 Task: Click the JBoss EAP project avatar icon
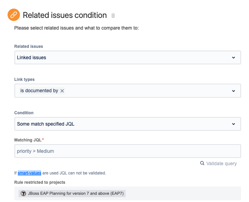click(23, 193)
